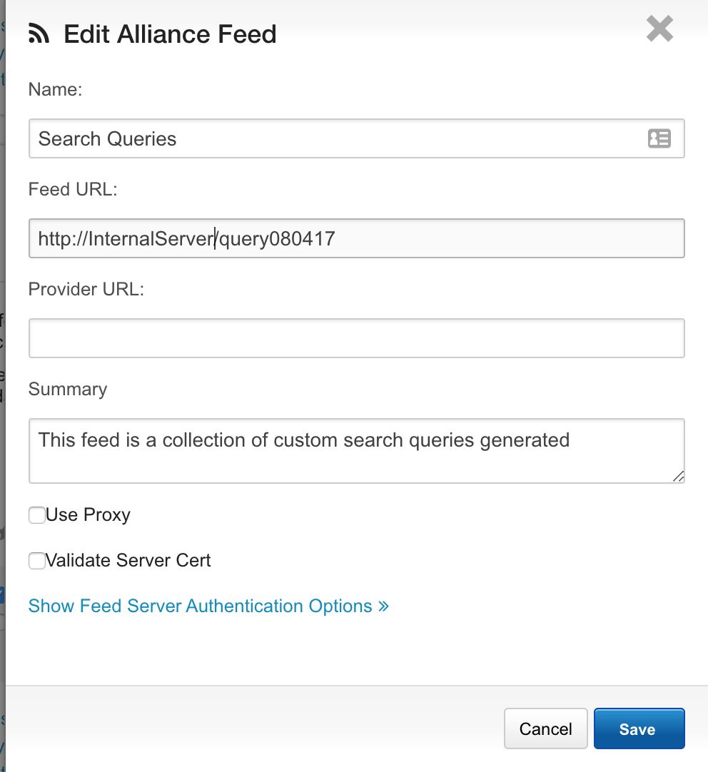708x772 pixels.
Task: Click the resize handle of the Summary box
Action: tap(678, 477)
